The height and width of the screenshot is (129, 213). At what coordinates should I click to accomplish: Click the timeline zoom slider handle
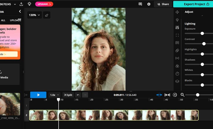(x=198, y=95)
